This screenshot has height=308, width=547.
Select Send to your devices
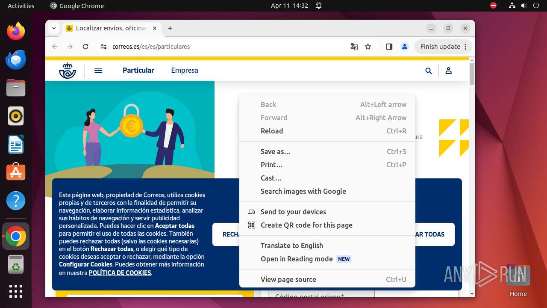pos(327,212)
